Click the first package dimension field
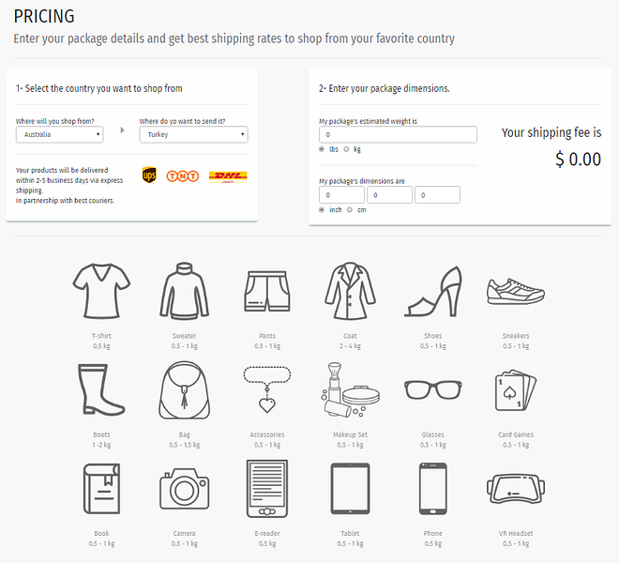The height and width of the screenshot is (563, 619). coord(341,195)
